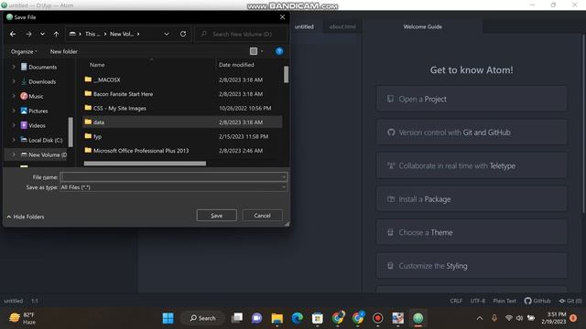Expand Documents tree node
Screen dimensions: 586x329
pyautogui.click(x=14, y=67)
